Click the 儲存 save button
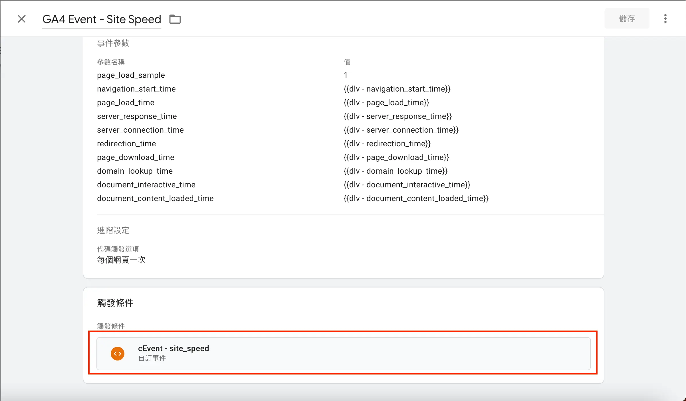Image resolution: width=686 pixels, height=401 pixels. tap(627, 19)
